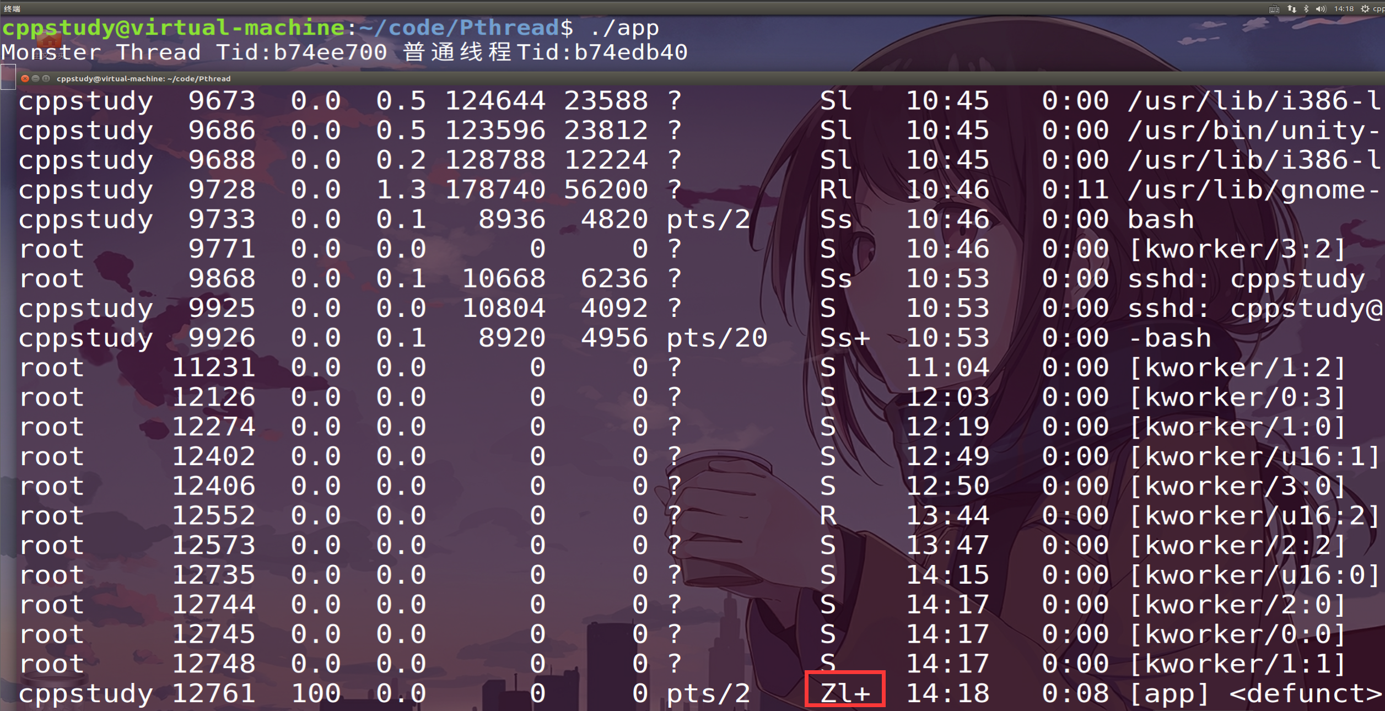Open the power gear session menu
The image size is (1385, 711).
[x=1365, y=9]
